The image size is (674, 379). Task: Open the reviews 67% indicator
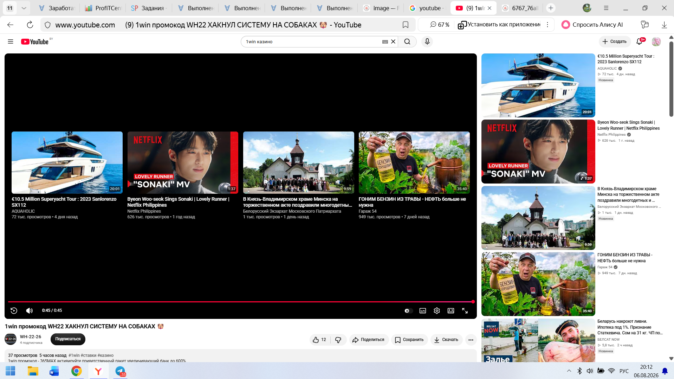440,25
